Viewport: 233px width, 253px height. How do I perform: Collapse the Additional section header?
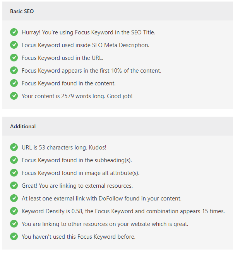click(x=118, y=126)
